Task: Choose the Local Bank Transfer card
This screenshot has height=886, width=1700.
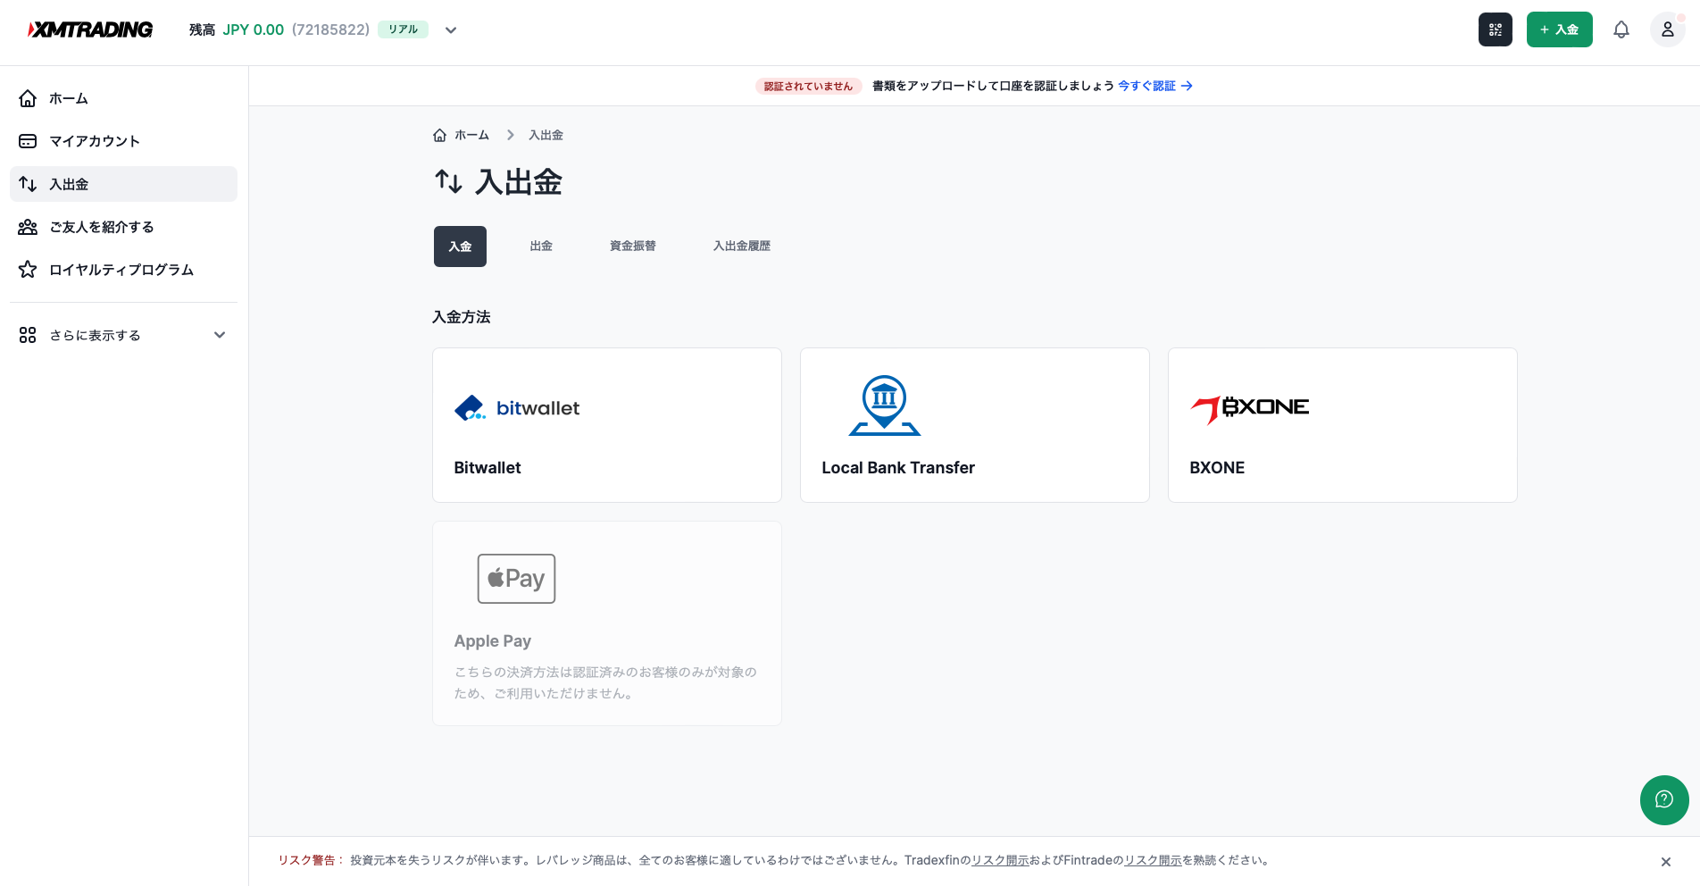Action: [975, 425]
